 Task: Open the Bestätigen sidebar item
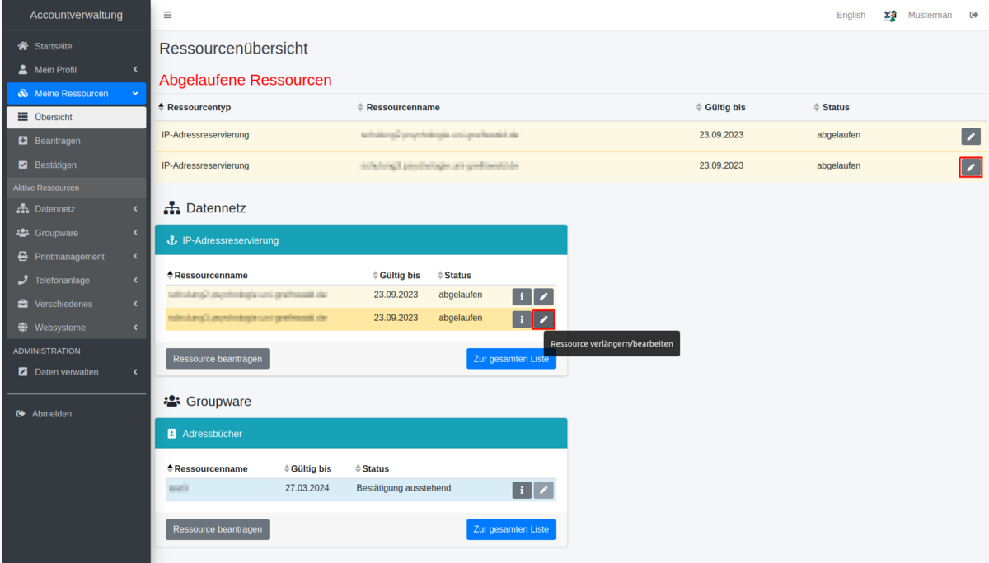(55, 165)
